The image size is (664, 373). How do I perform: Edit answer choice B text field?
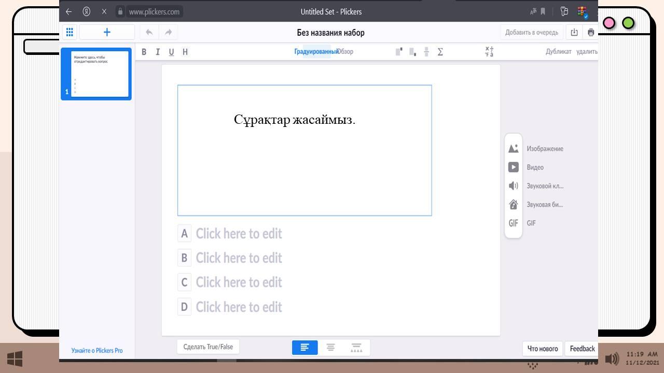coord(239,258)
